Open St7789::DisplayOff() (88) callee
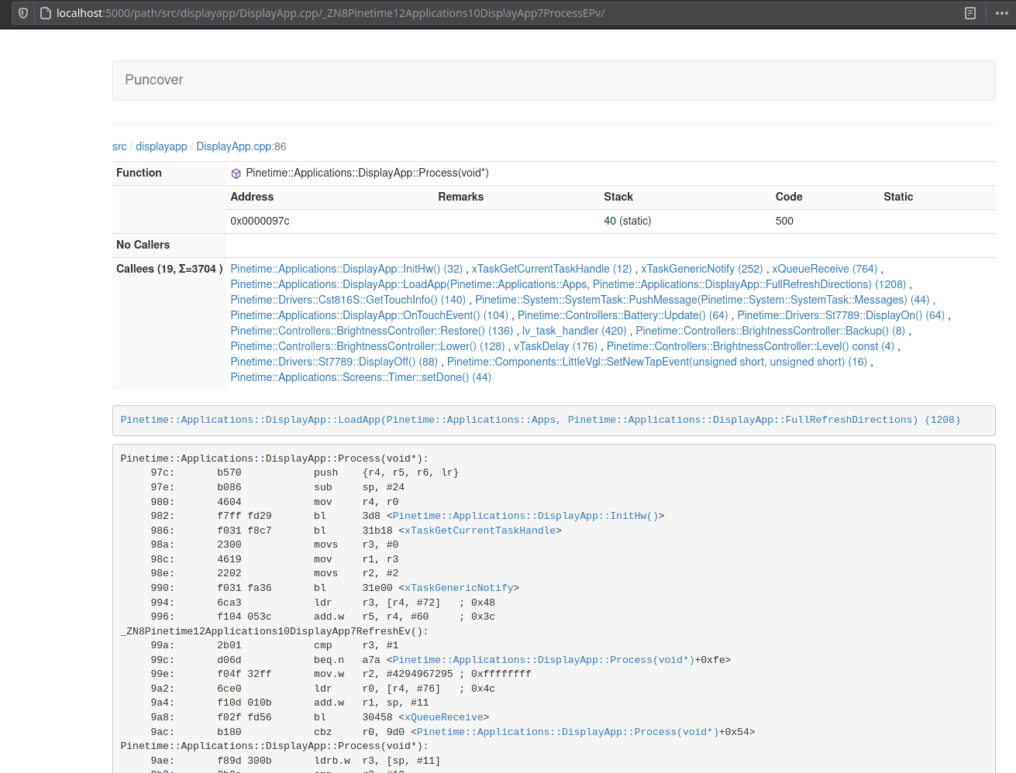 (333, 362)
